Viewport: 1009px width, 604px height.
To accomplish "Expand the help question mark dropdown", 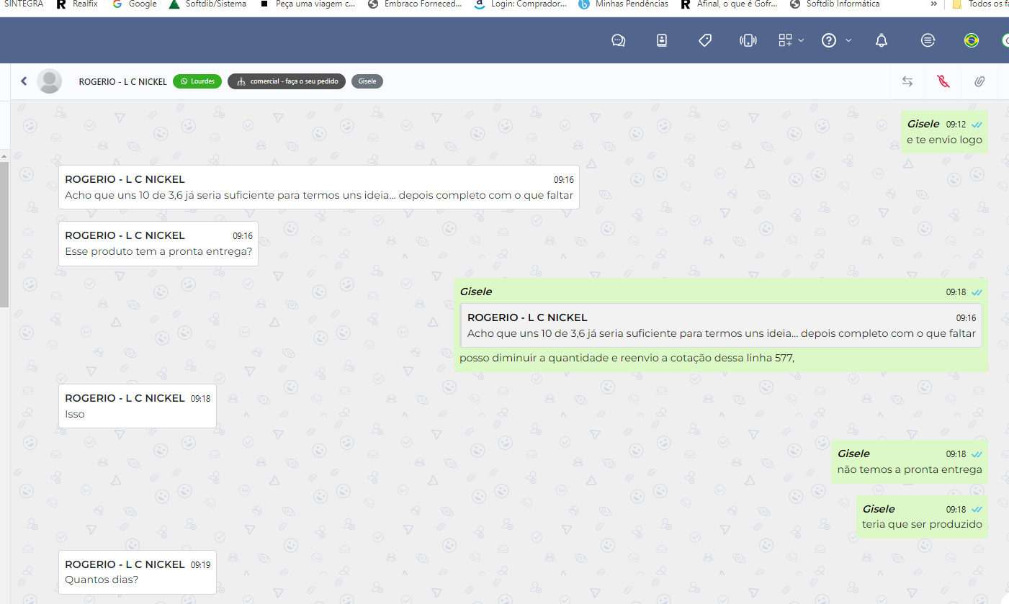I will tap(836, 40).
